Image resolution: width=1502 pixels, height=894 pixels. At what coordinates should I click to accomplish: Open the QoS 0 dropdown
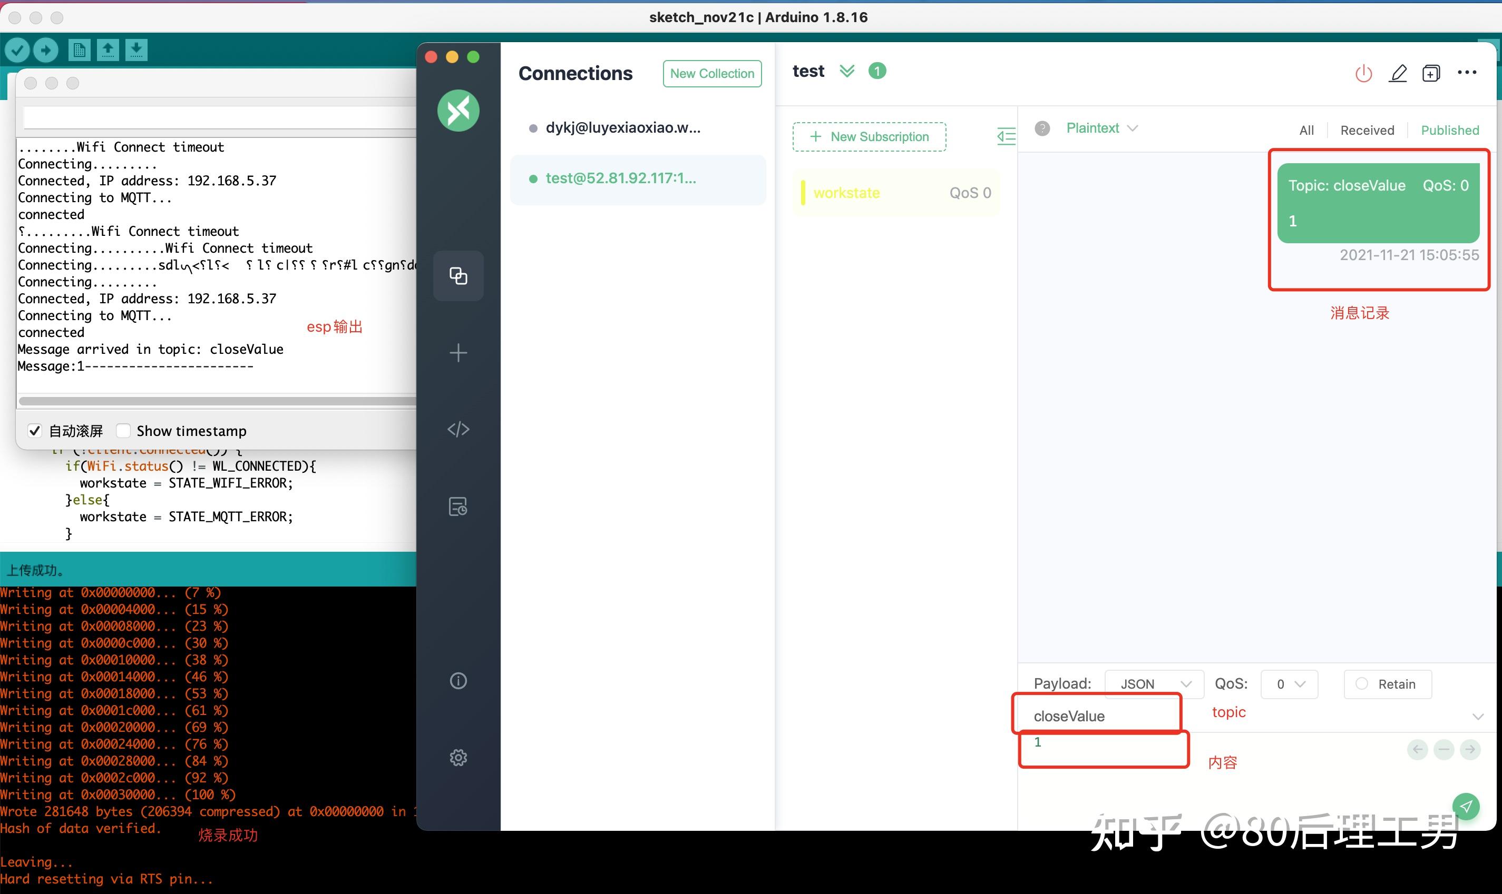(1289, 684)
